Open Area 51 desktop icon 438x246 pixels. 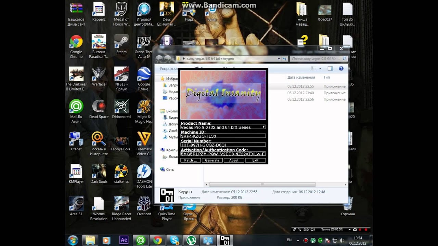point(76,206)
